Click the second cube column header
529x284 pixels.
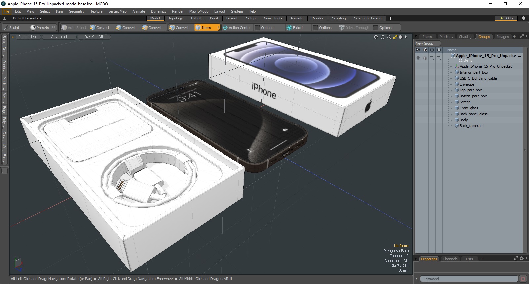coord(439,50)
